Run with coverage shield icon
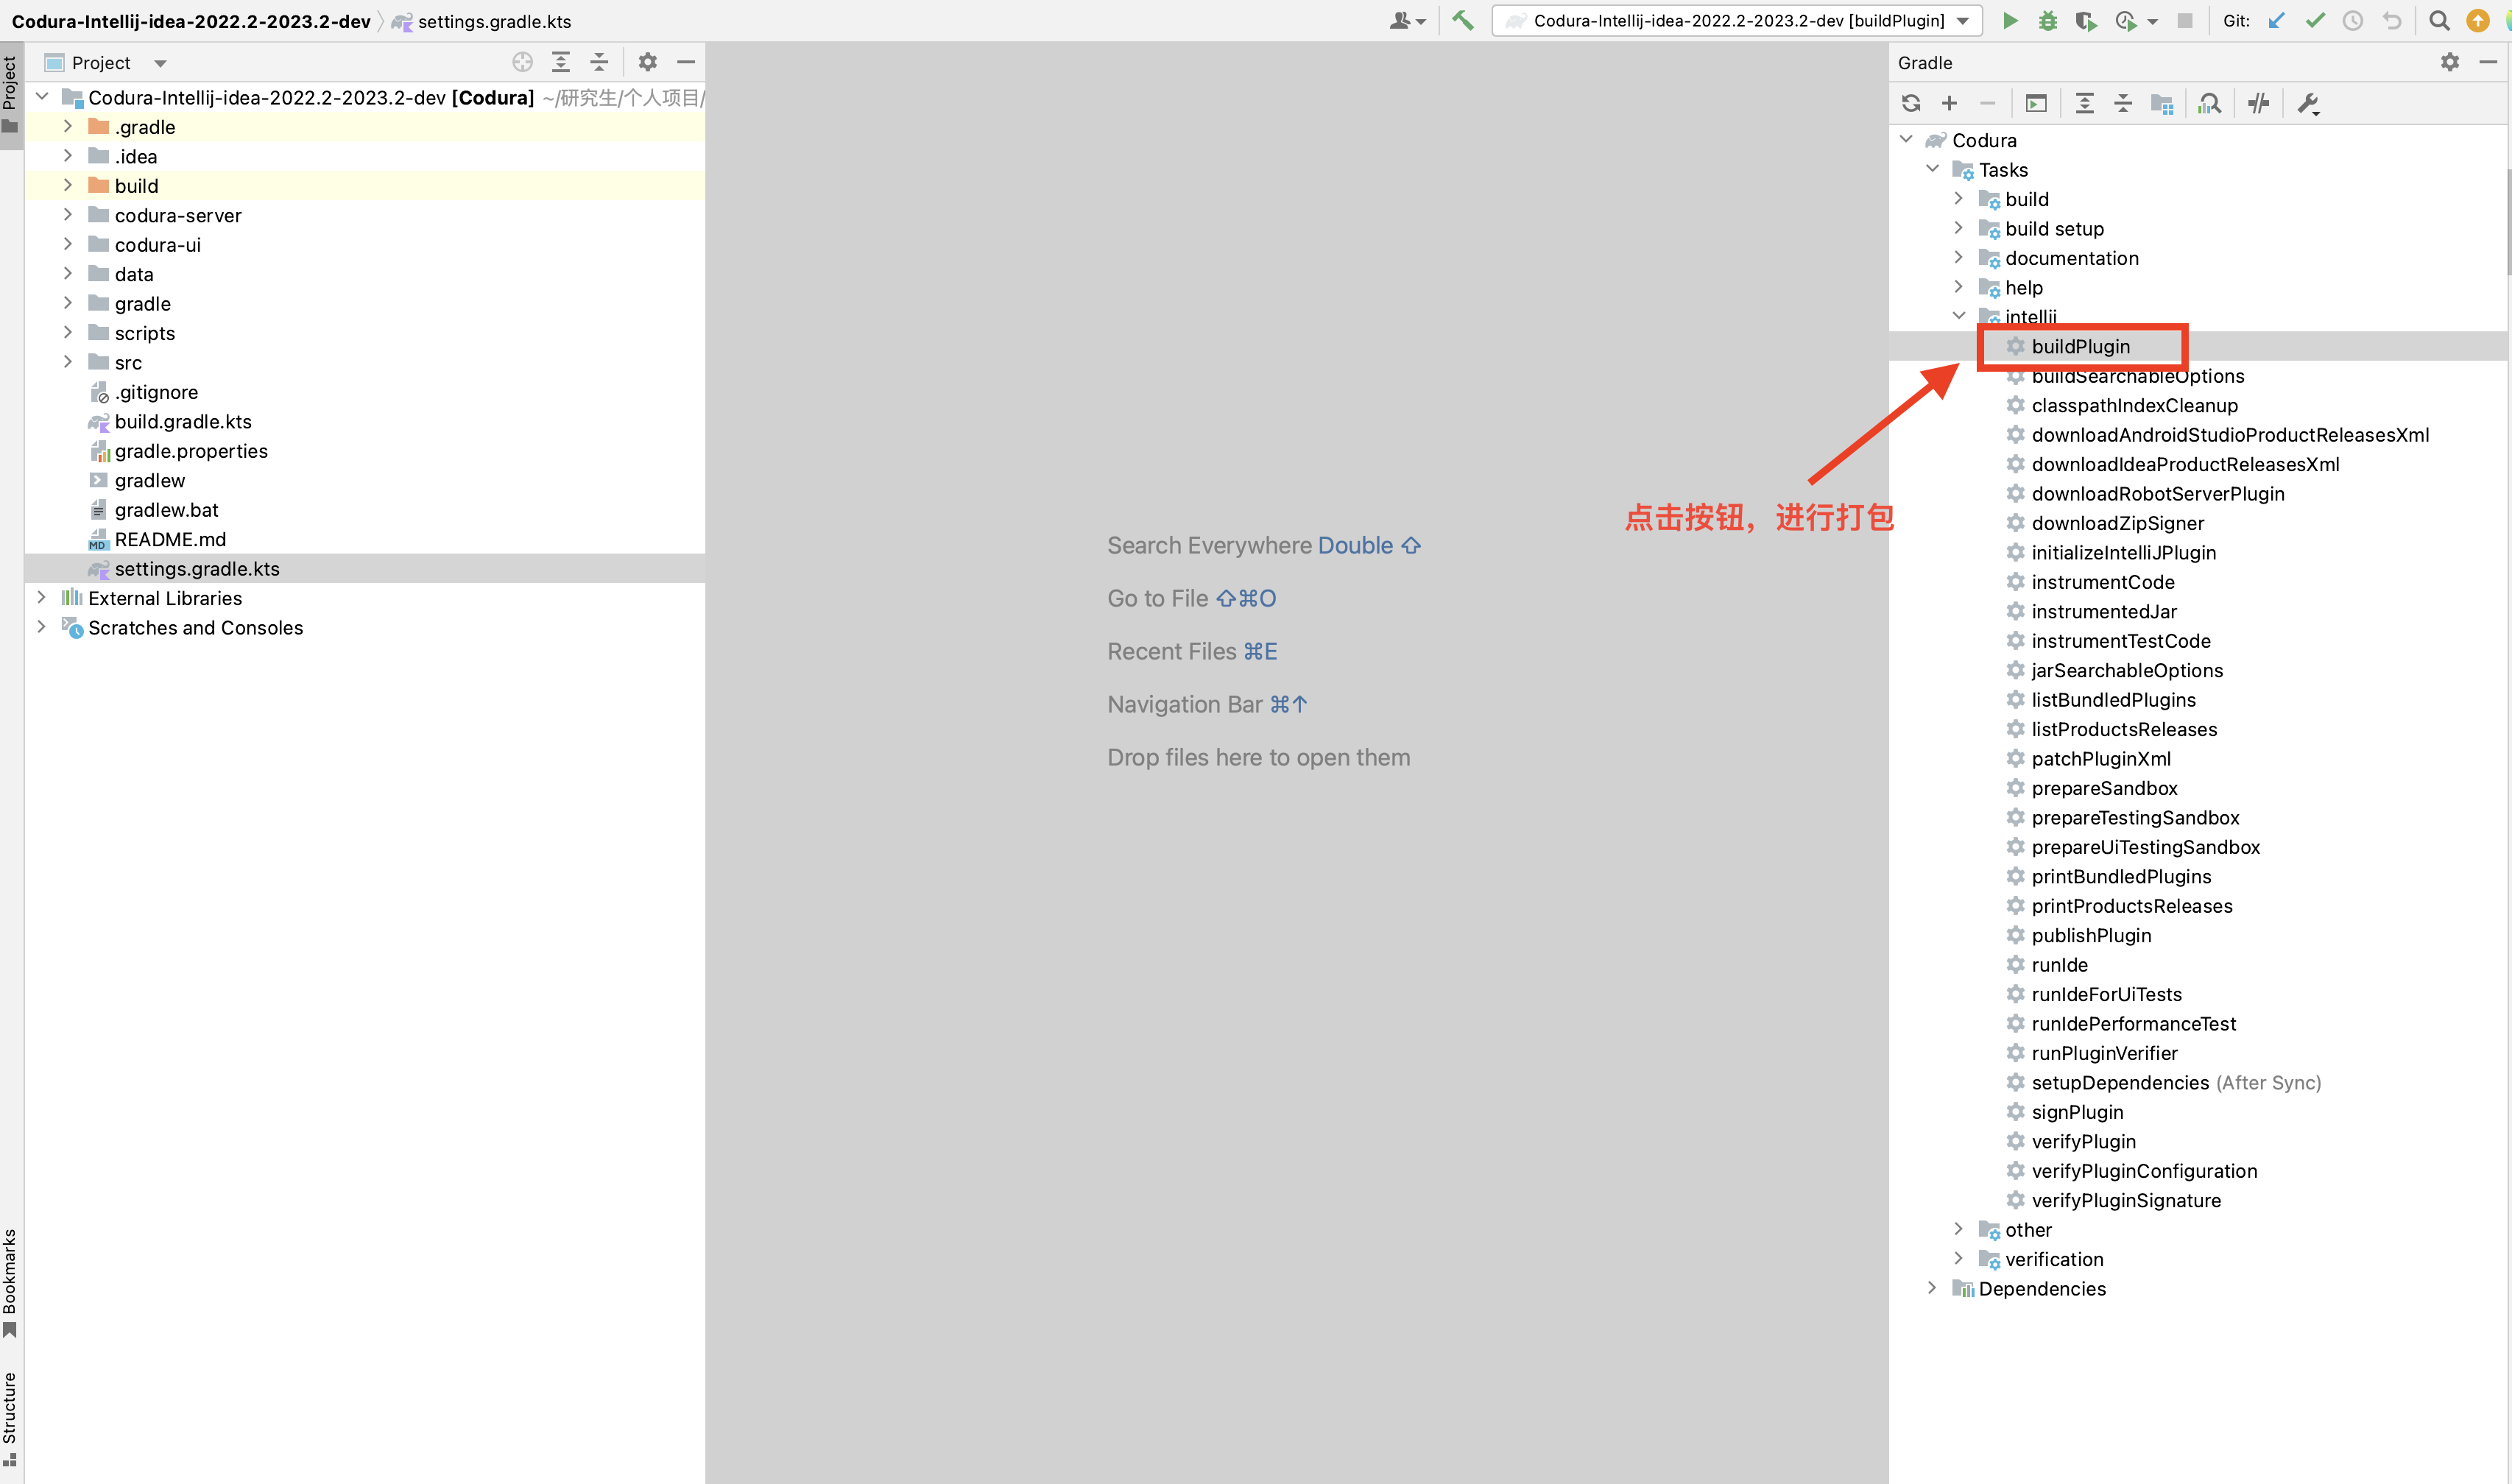Screen dimensions: 2512x1484 [x=2086, y=20]
